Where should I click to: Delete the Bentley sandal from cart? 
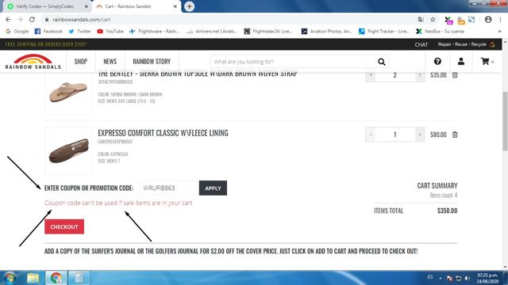coord(455,75)
